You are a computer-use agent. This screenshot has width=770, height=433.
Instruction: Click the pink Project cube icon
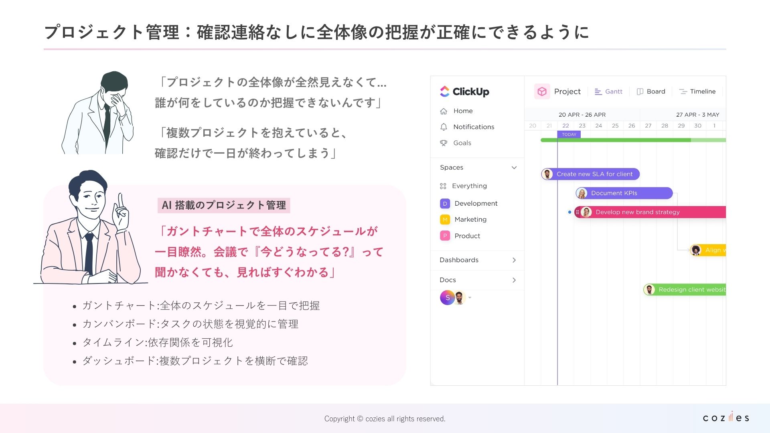542,91
